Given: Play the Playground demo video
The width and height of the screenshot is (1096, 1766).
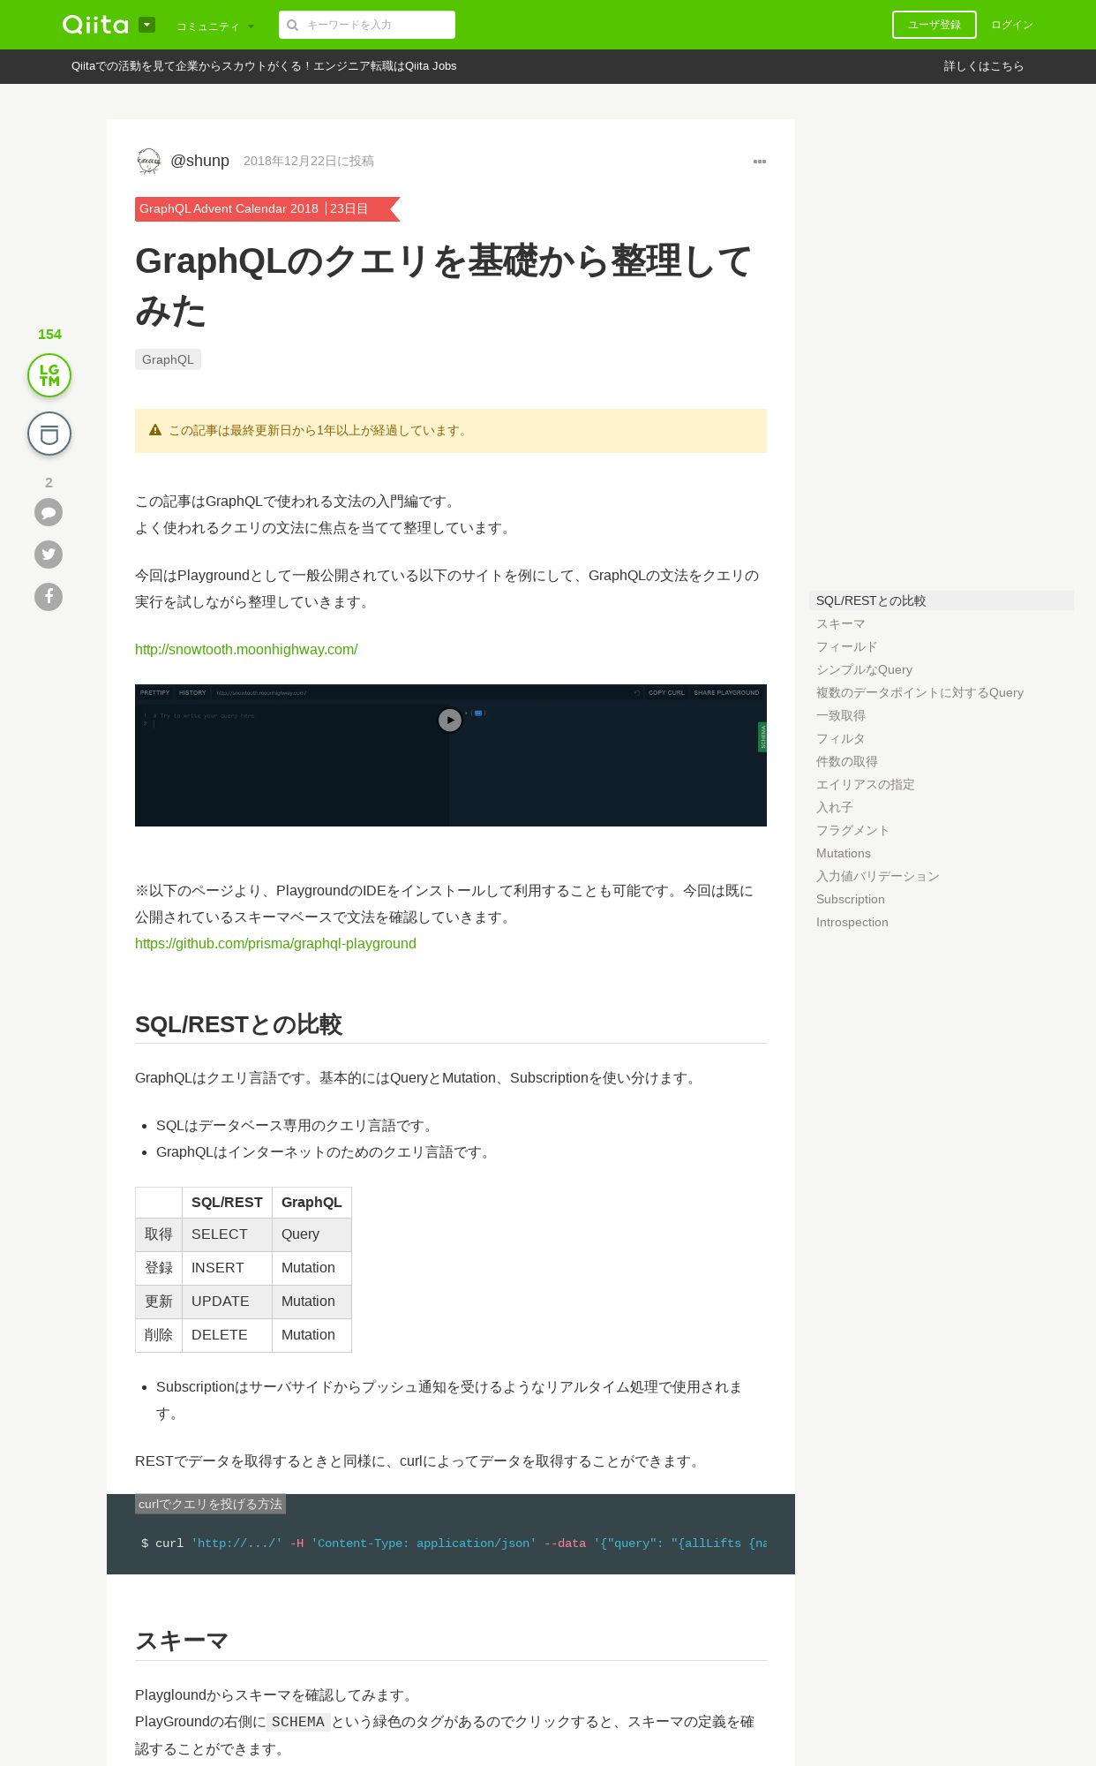Looking at the screenshot, I should click(450, 721).
